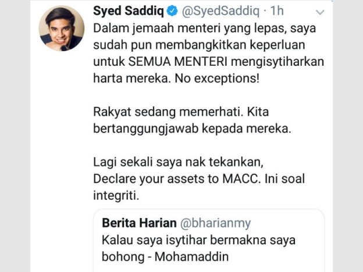363x272 pixels.
Task: Click Syed Saddiq's profile photo
Action: (62, 29)
